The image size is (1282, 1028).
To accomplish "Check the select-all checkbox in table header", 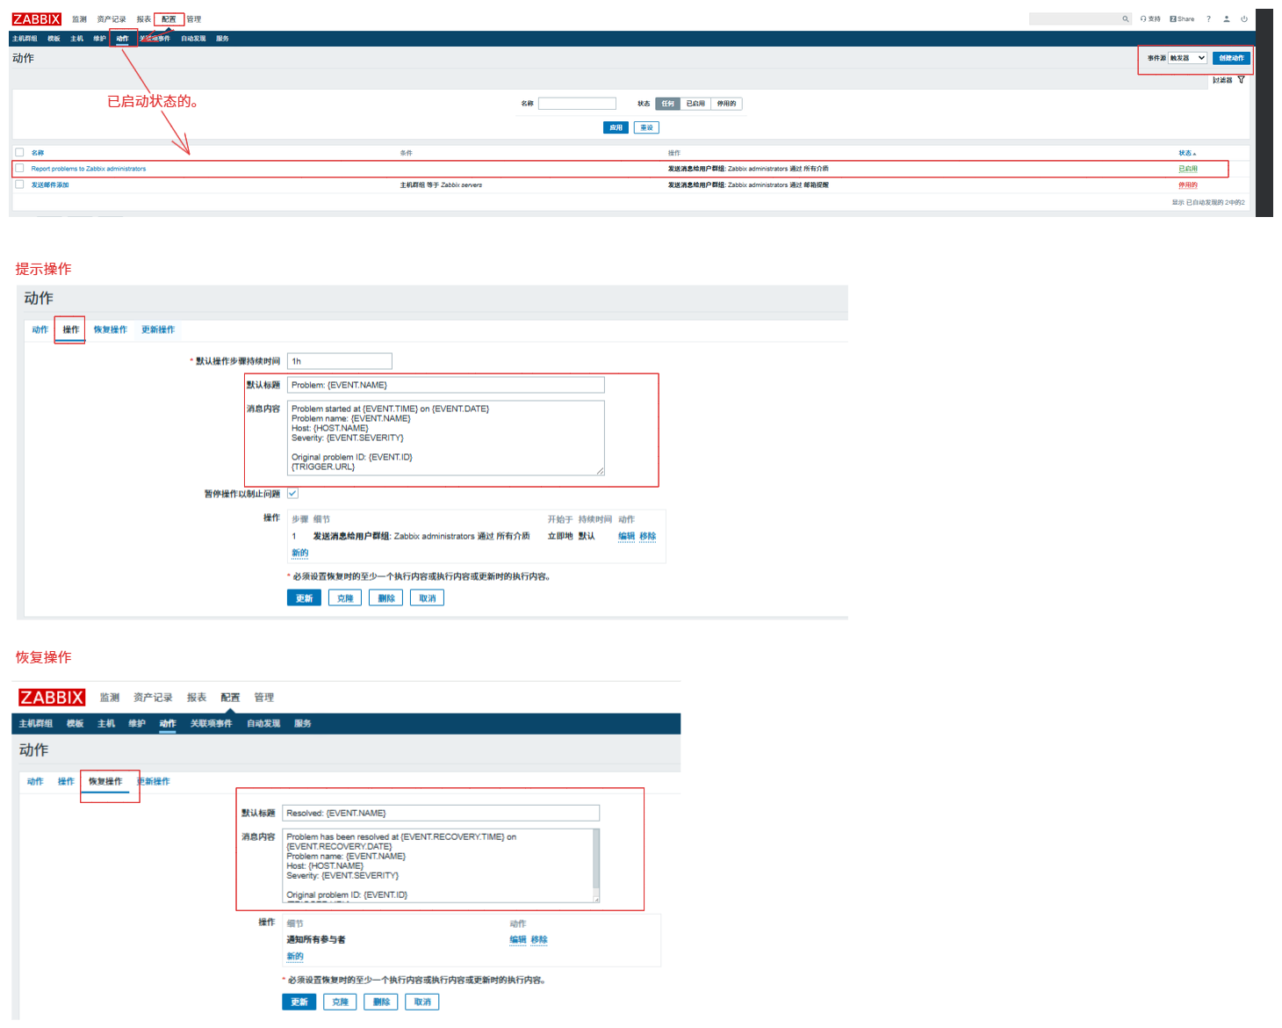I will click(x=19, y=152).
